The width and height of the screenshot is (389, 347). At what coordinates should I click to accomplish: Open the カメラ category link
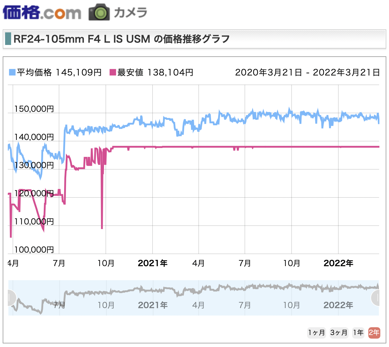tap(130, 13)
